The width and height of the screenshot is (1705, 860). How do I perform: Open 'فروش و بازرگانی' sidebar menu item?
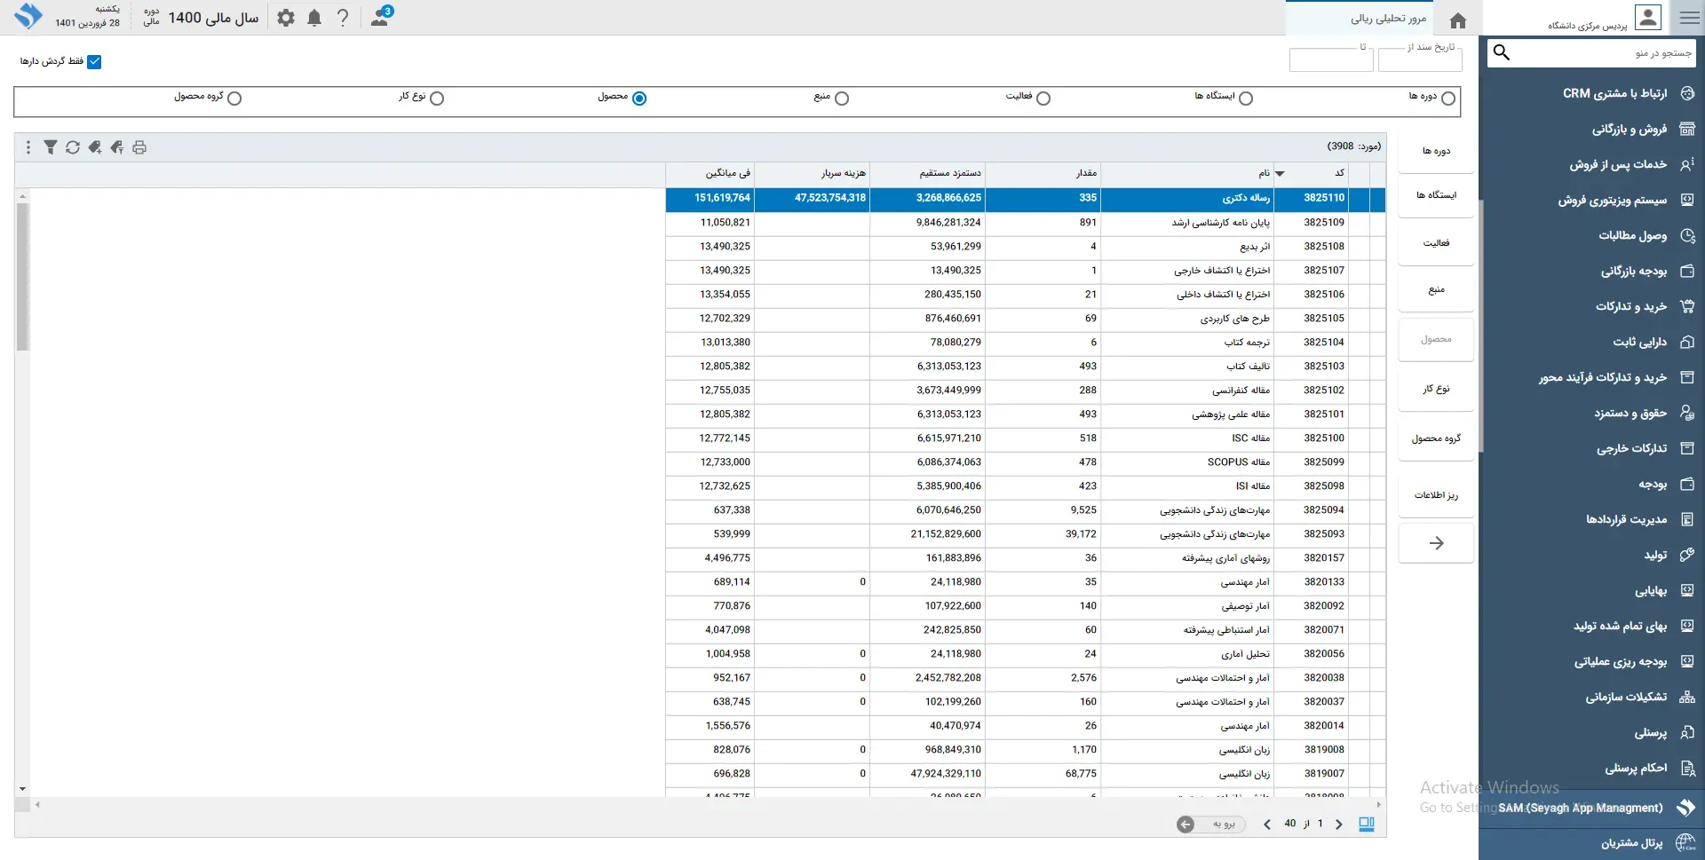tap(1629, 130)
